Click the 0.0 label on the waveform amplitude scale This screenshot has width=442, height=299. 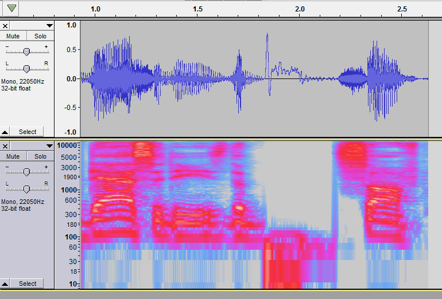71,78
